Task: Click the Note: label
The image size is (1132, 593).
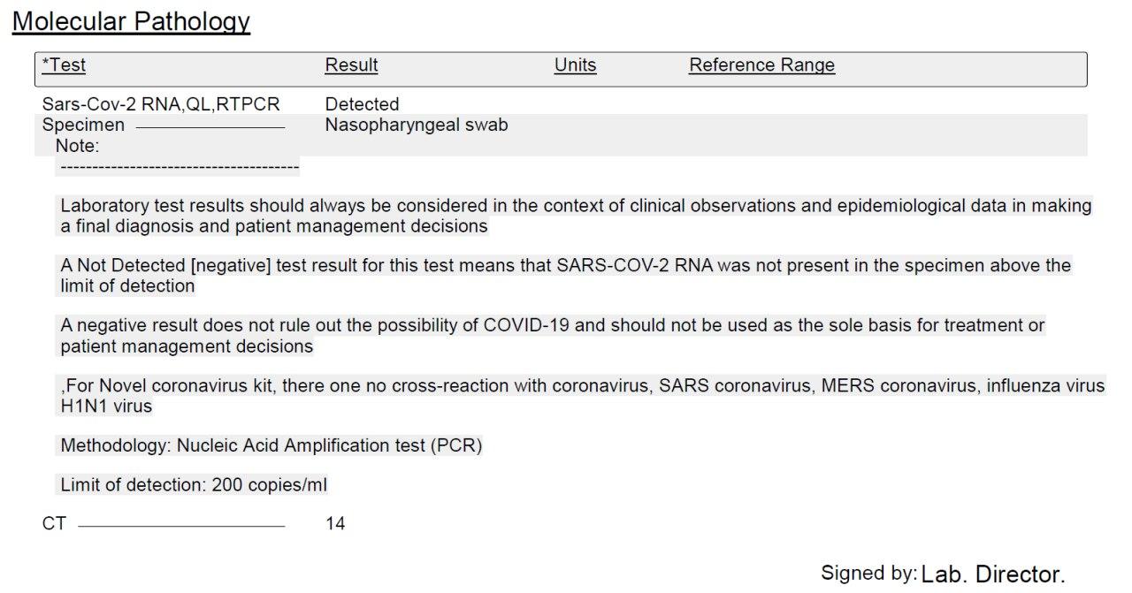Action: pyautogui.click(x=78, y=145)
